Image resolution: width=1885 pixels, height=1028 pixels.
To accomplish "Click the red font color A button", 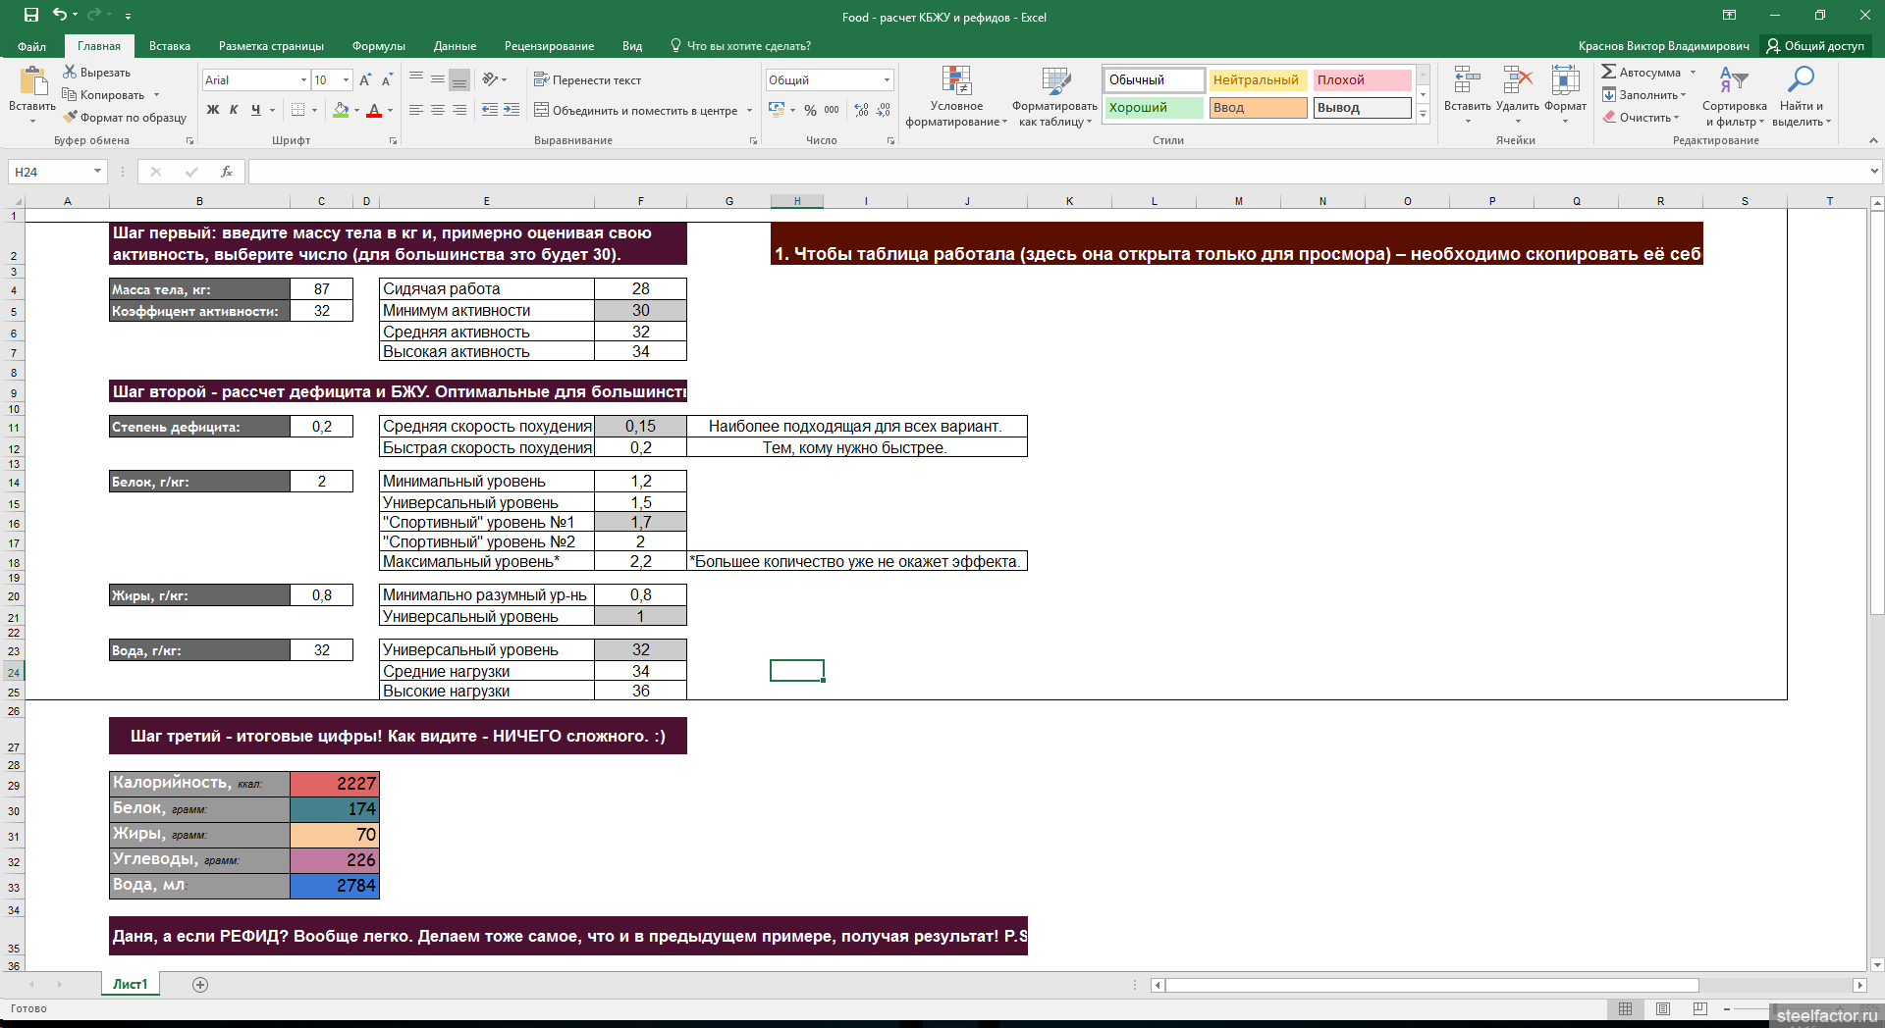I will click(374, 110).
